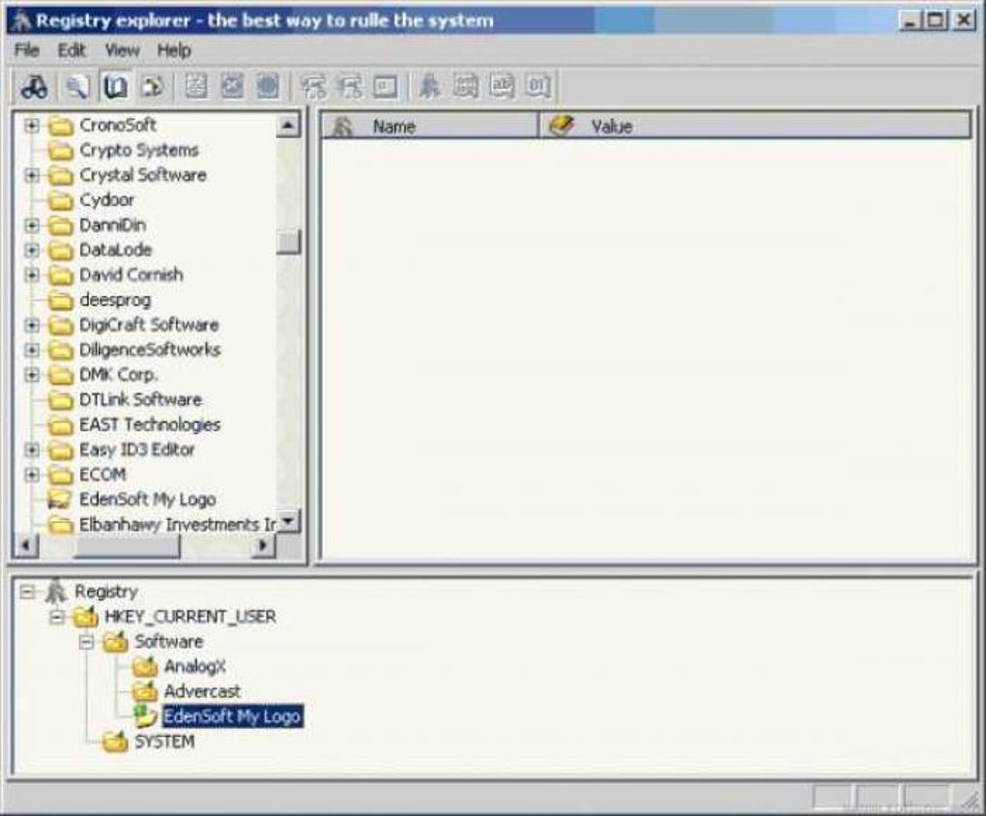Open the File menu
This screenshot has width=986, height=816.
click(26, 50)
